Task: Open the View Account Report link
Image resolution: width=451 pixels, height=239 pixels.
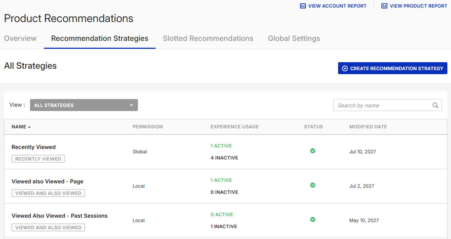Action: pyautogui.click(x=337, y=6)
